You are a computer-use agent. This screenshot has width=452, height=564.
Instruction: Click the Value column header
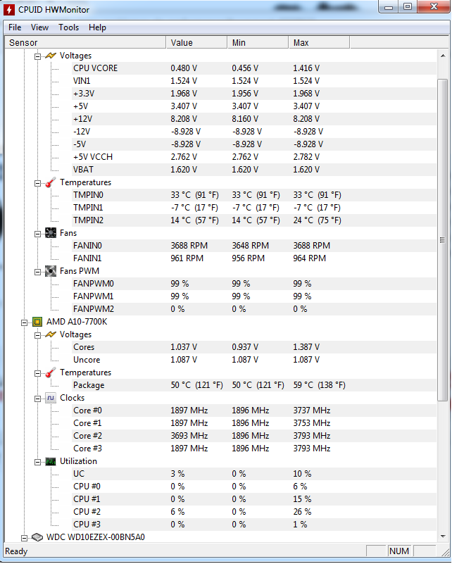click(x=196, y=42)
